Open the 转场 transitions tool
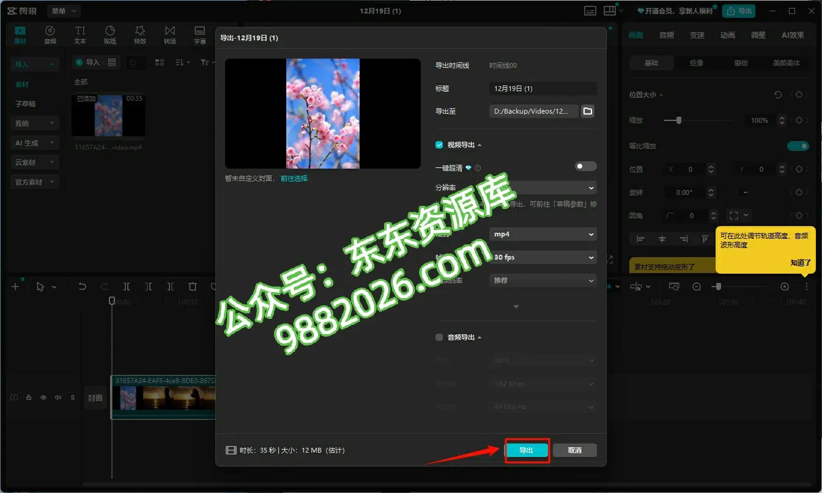 tap(169, 35)
